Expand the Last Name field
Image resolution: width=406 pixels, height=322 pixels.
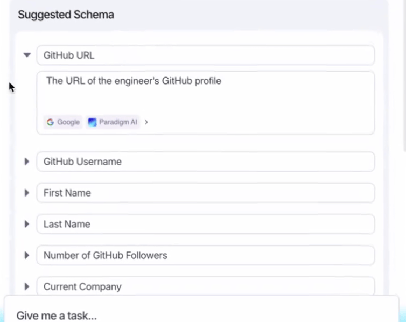[x=26, y=224]
